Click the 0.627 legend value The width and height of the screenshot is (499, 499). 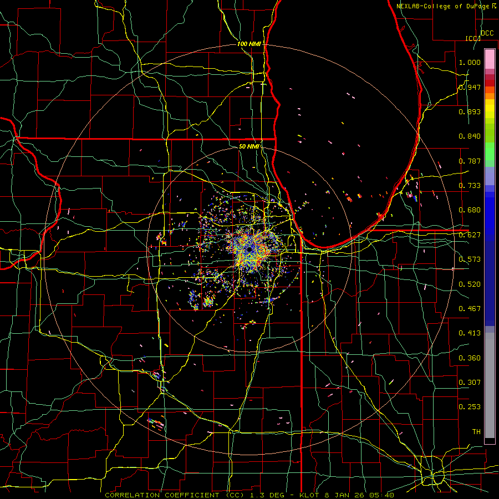tap(470, 235)
